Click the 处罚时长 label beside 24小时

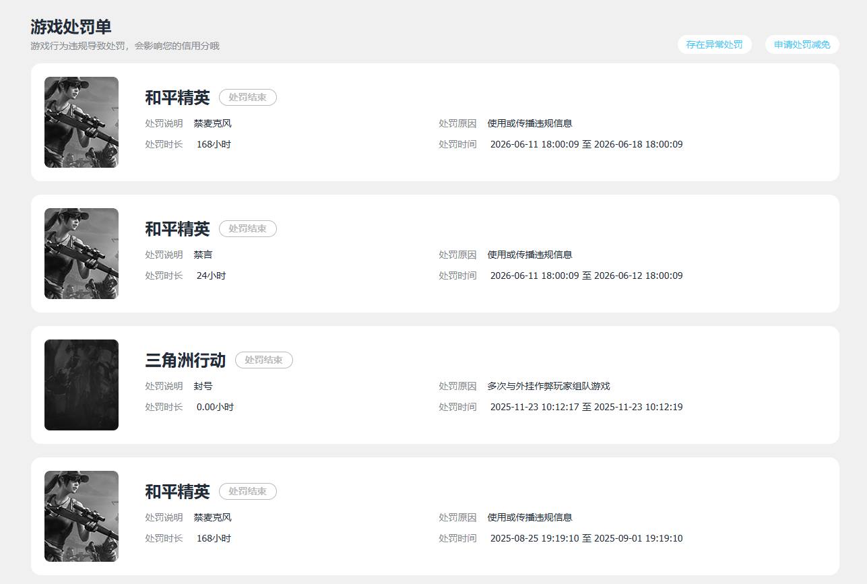click(x=164, y=275)
